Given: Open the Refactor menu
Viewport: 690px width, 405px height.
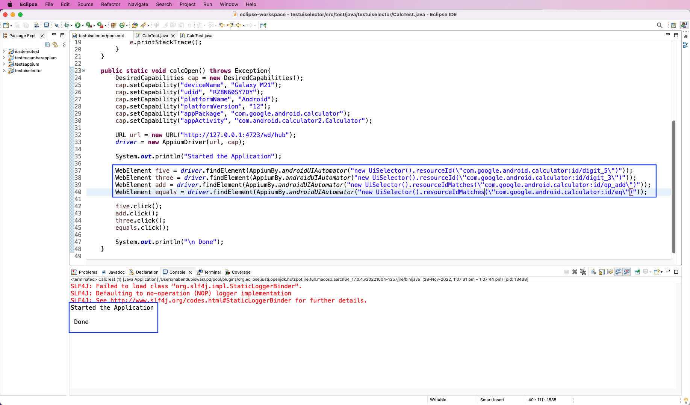Looking at the screenshot, I should coord(110,4).
